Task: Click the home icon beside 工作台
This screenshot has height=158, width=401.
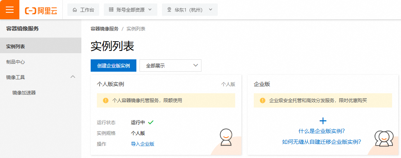Action: [75, 10]
